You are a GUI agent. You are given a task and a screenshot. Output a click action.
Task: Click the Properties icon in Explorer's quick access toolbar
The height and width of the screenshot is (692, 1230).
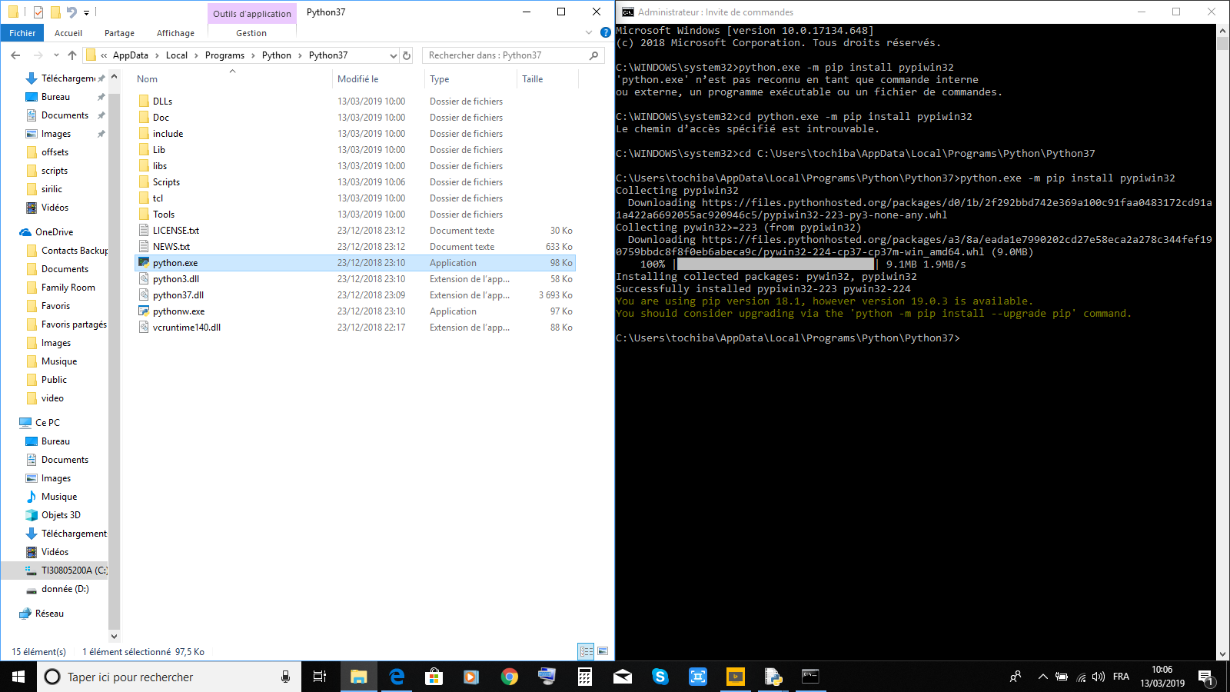[38, 12]
